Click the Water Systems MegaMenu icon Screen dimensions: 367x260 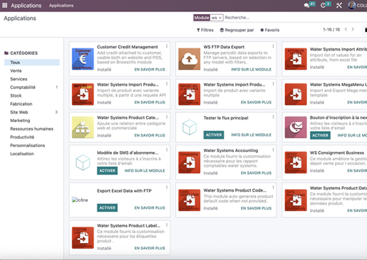click(x=296, y=94)
